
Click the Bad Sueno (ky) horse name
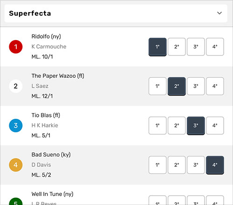(x=51, y=155)
